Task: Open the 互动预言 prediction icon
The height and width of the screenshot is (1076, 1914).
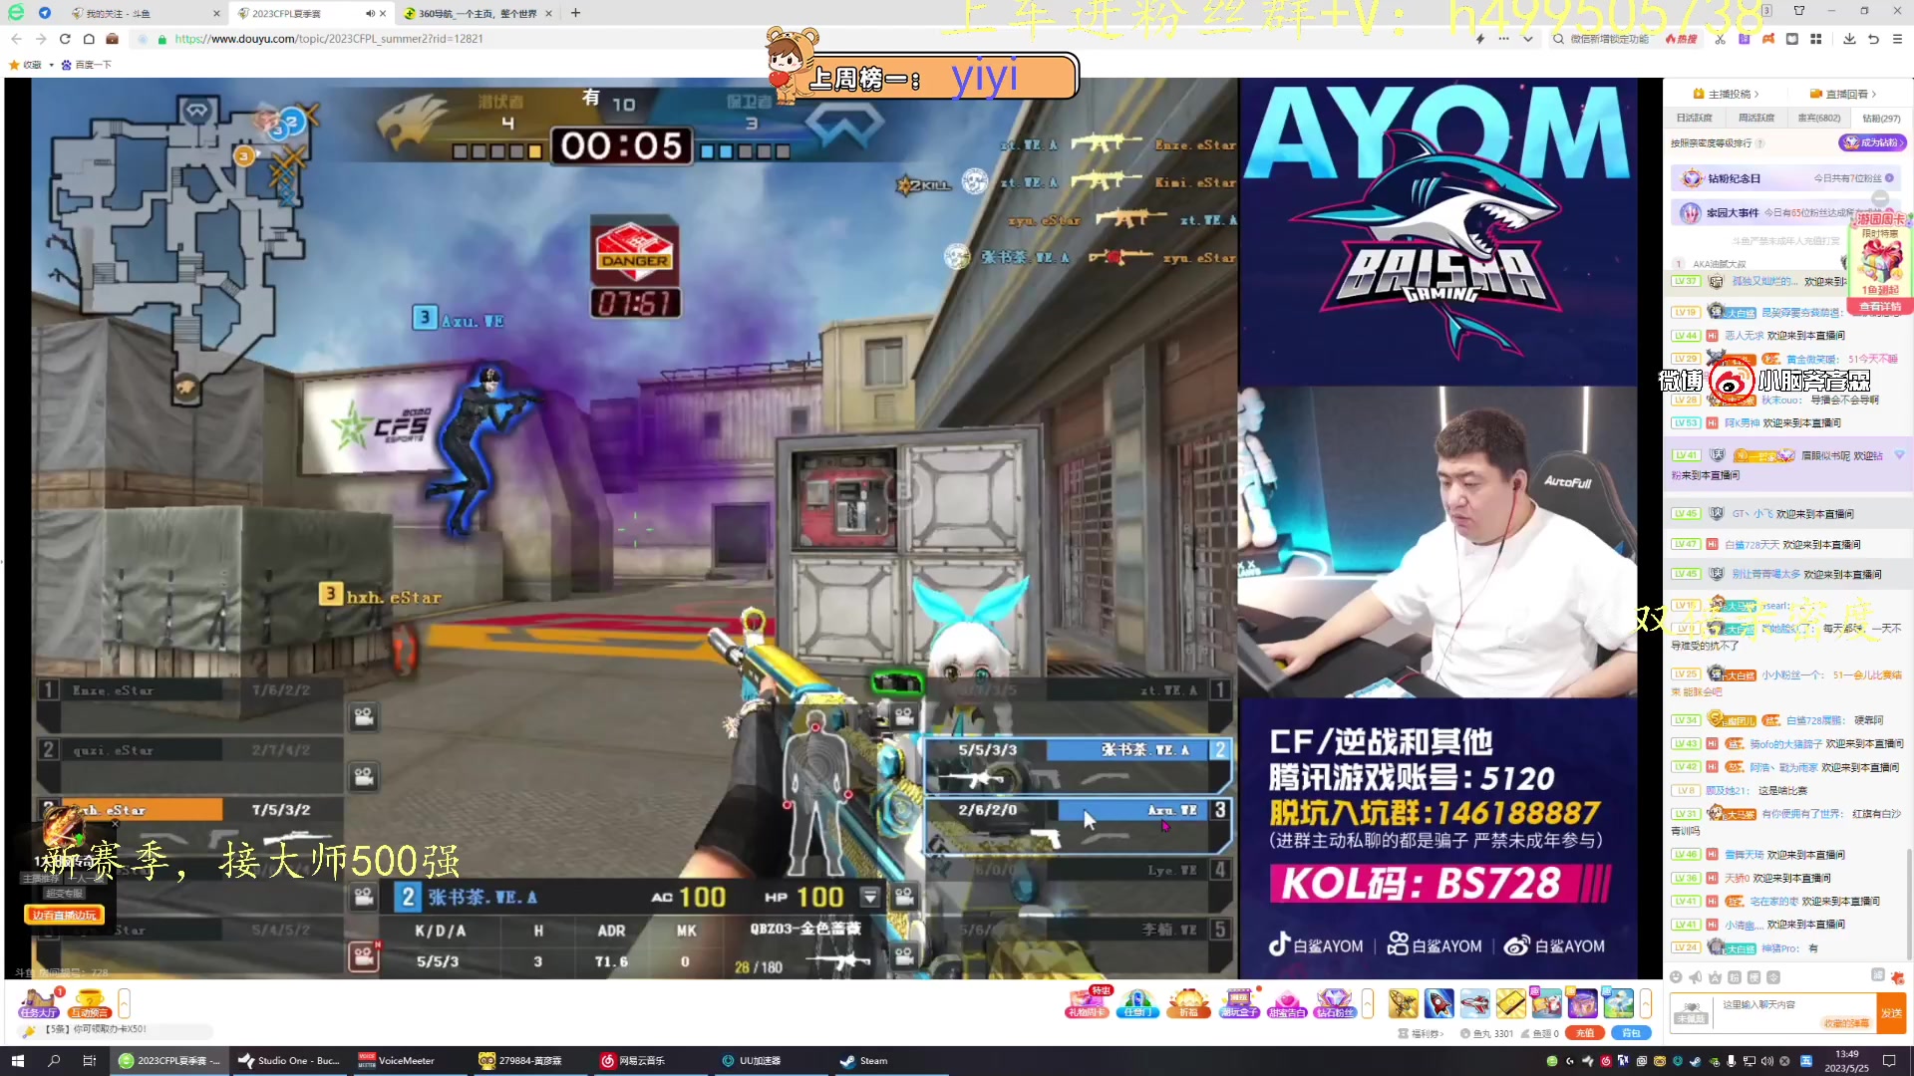Action: [90, 1002]
